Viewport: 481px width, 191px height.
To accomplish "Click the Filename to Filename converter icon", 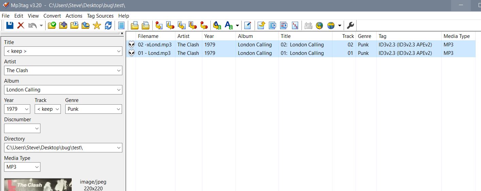I will tap(182, 25).
